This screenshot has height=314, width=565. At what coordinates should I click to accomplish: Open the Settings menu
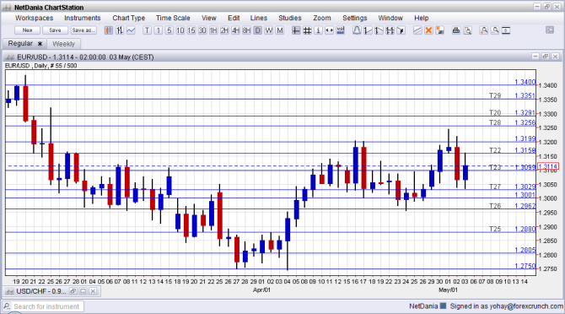click(355, 18)
